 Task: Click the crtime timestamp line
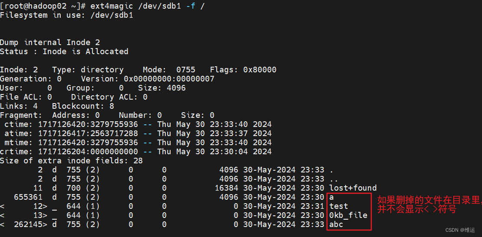pos(135,152)
